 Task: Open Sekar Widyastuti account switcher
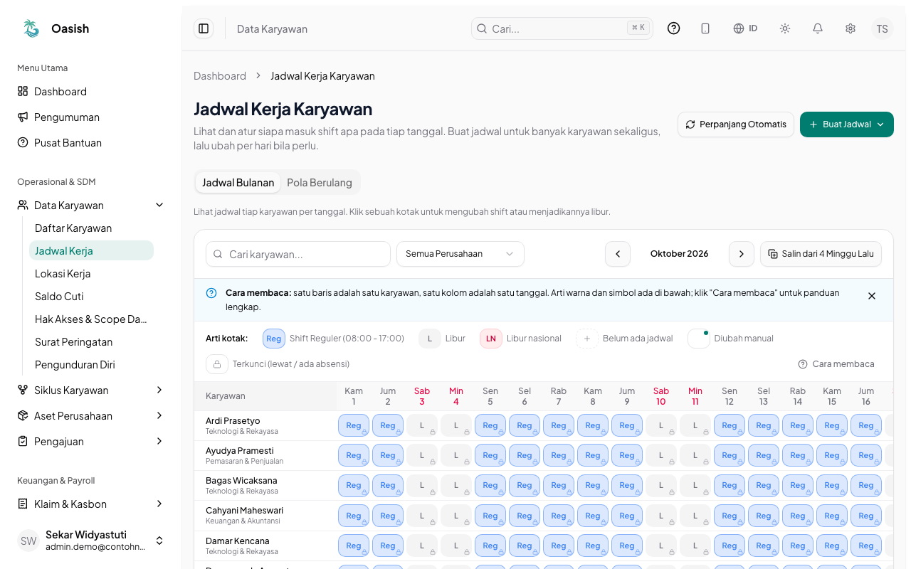coord(91,541)
